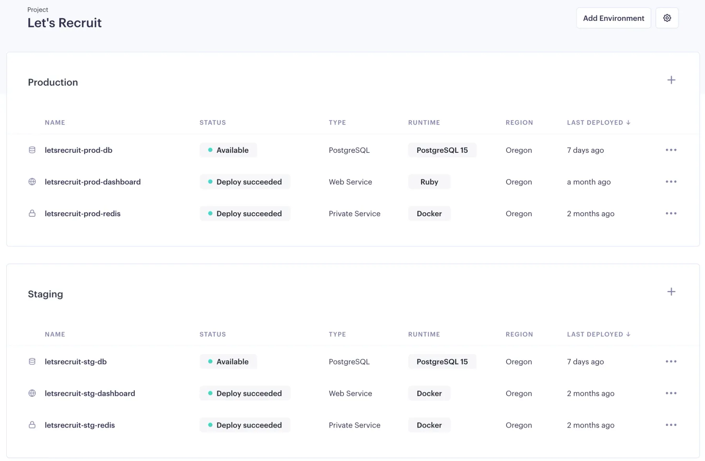The width and height of the screenshot is (705, 461).
Task: Toggle the Last Deployed sort arrow in Production
Action: point(629,122)
